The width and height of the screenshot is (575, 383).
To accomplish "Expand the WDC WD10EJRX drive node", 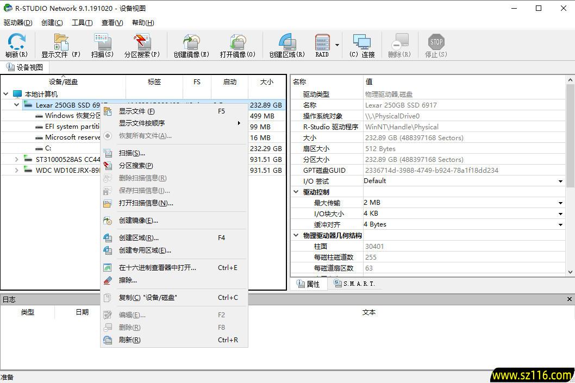I will [16, 170].
